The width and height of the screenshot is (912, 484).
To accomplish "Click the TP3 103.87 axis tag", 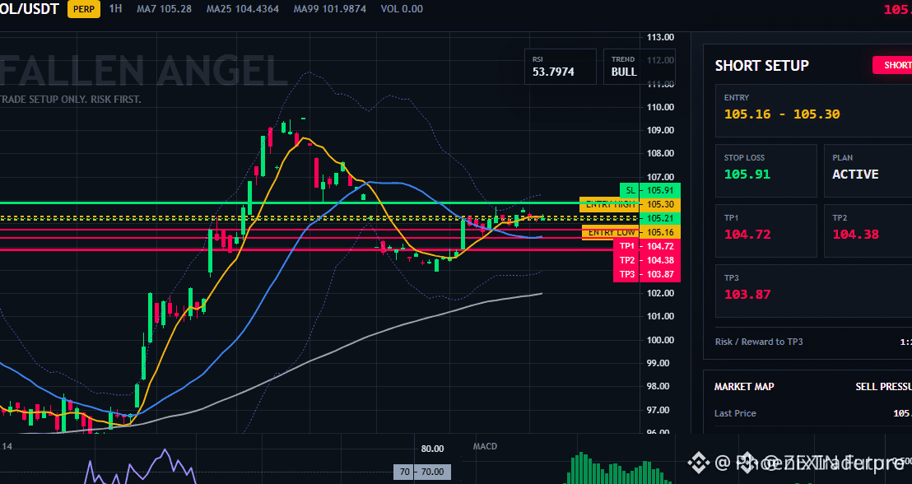I will [x=647, y=274].
